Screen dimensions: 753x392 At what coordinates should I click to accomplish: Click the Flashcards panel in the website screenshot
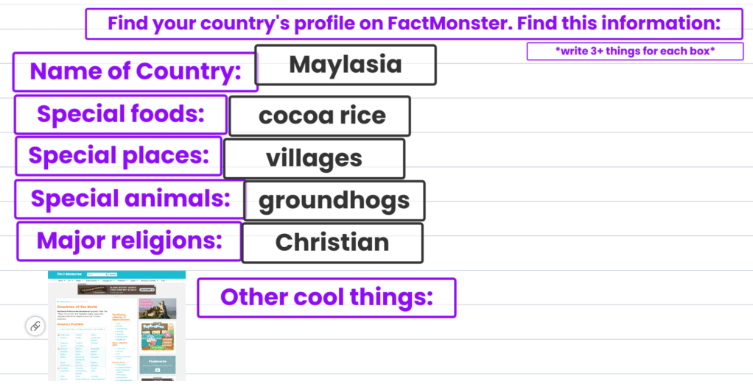(x=157, y=365)
